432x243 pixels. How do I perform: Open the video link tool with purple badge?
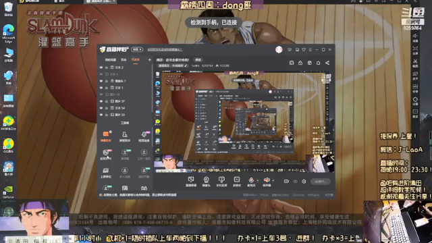coord(144,136)
